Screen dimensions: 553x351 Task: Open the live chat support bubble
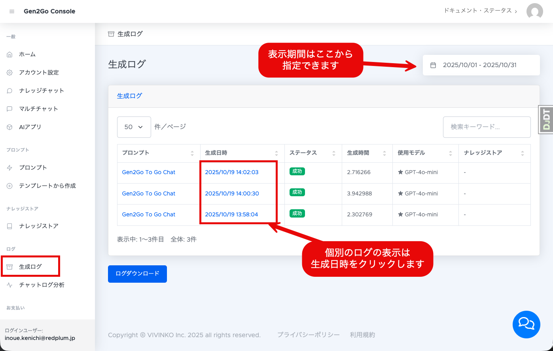[x=526, y=324]
